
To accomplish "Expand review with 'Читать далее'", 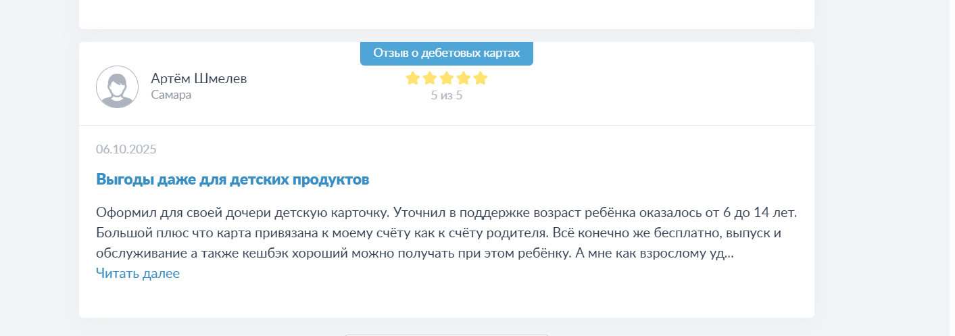I will click(138, 274).
